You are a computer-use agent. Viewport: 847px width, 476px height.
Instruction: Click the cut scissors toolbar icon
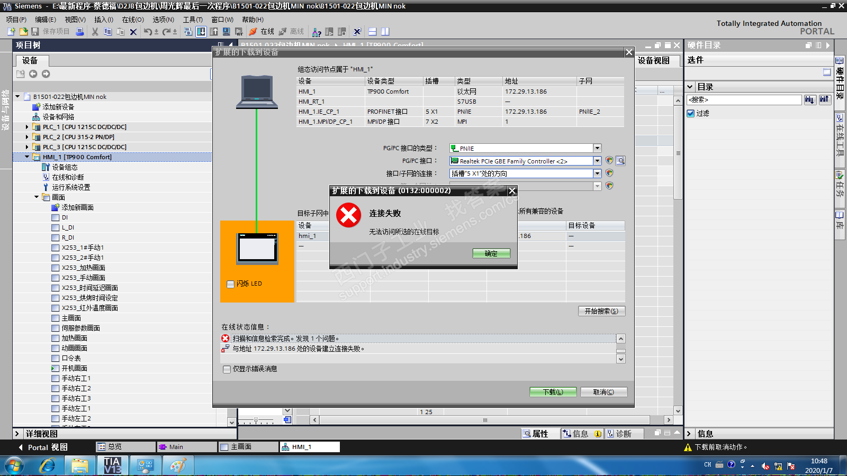coord(95,32)
